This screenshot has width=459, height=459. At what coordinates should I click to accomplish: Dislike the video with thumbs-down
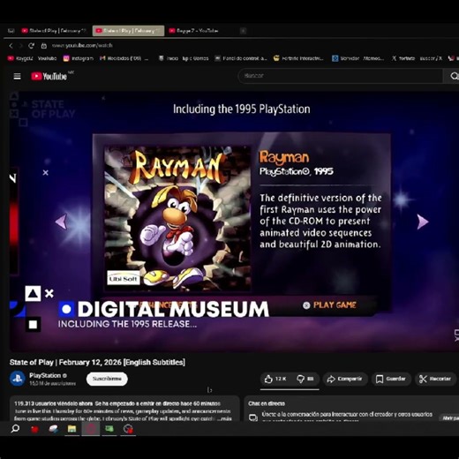tap(305, 379)
